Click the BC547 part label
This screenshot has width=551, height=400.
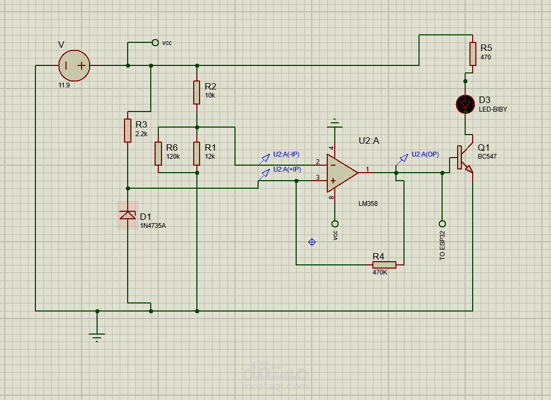tap(487, 157)
